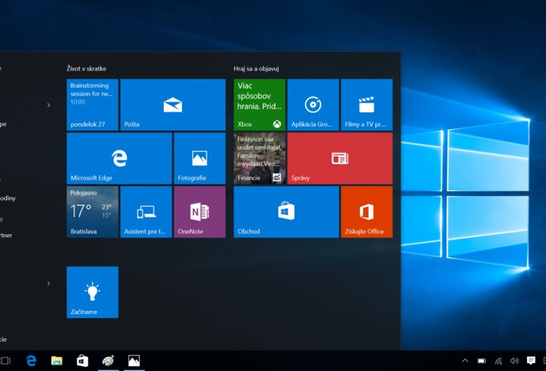Switch to Photos app on the taskbar

(x=134, y=361)
